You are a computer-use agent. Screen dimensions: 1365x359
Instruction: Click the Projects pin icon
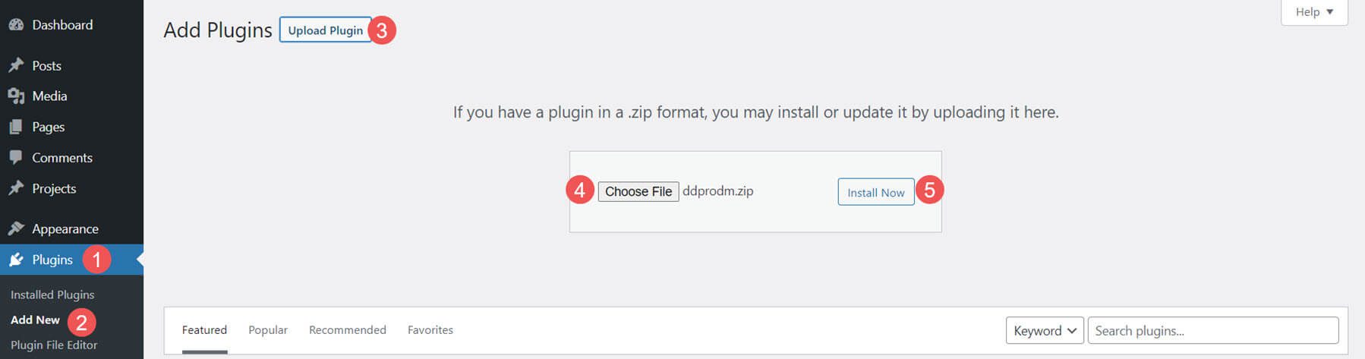16,189
